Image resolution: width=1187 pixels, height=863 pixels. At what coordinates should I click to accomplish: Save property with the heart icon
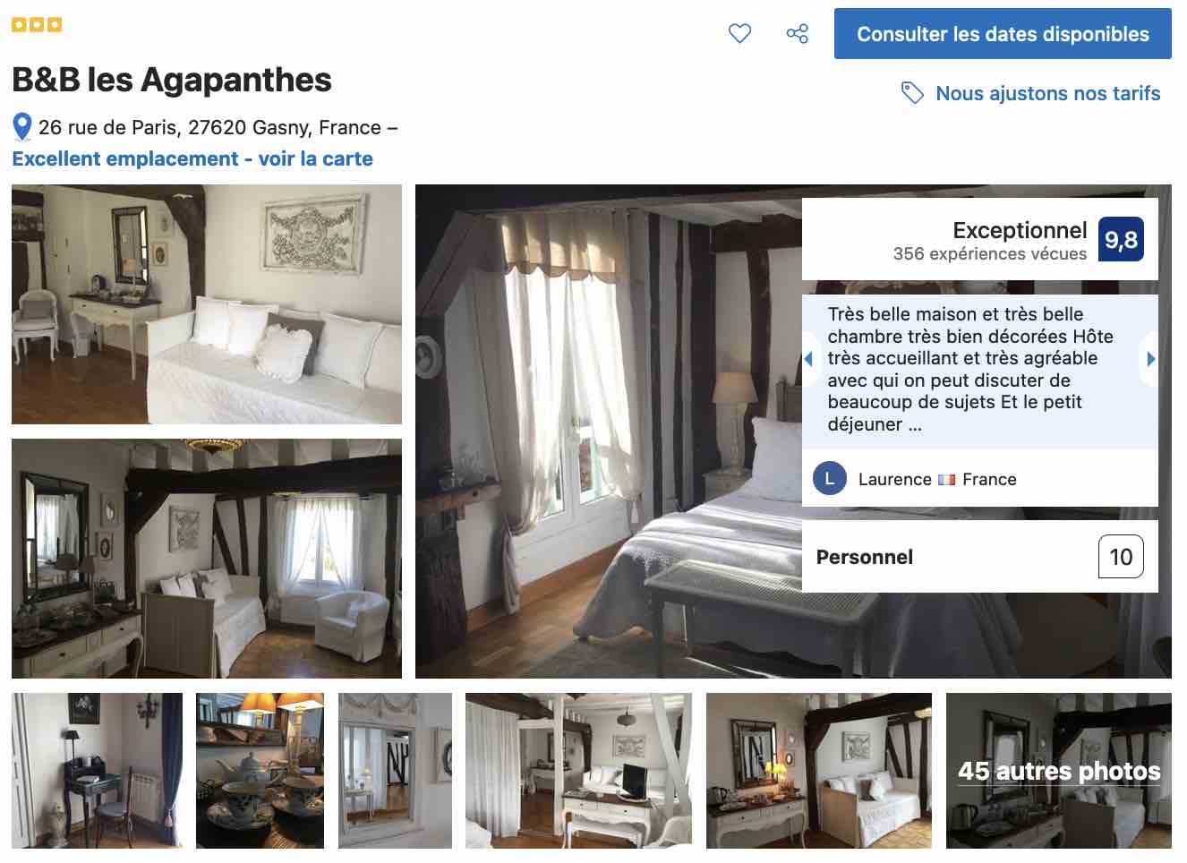[739, 34]
